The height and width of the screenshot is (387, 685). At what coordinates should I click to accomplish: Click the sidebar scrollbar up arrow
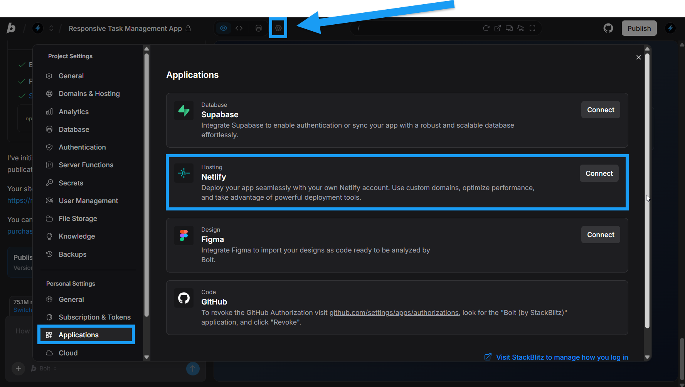pyautogui.click(x=146, y=49)
